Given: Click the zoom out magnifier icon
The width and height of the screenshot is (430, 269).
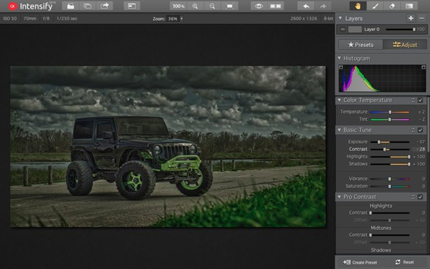Looking at the screenshot, I should 212,6.
